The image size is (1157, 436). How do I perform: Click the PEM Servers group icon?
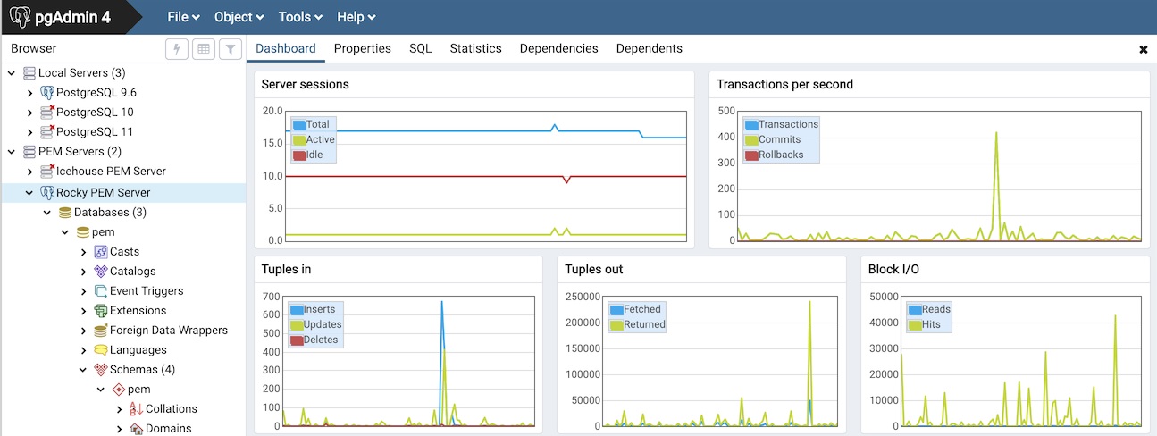point(29,152)
